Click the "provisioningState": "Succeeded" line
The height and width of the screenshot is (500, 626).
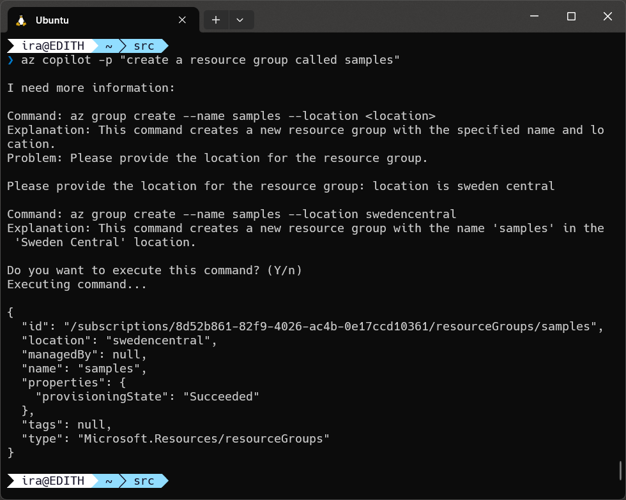(x=148, y=397)
